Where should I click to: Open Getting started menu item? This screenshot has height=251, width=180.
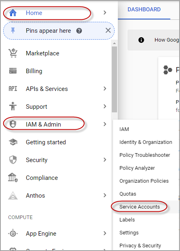coord(46,142)
